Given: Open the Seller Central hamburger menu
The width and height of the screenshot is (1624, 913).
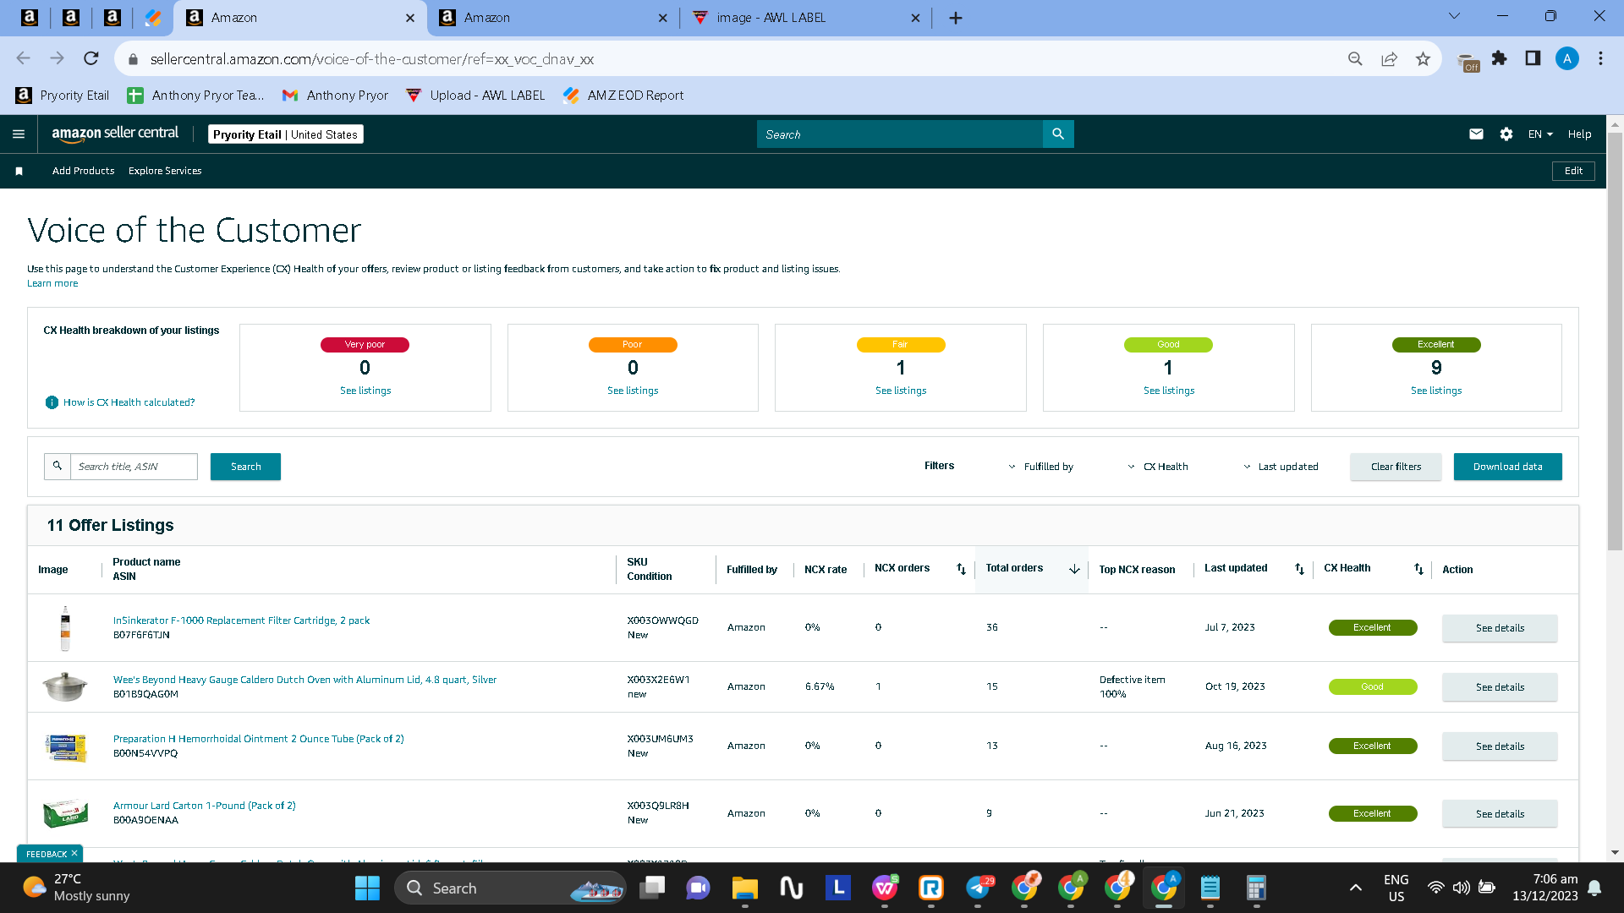Looking at the screenshot, I should point(19,134).
